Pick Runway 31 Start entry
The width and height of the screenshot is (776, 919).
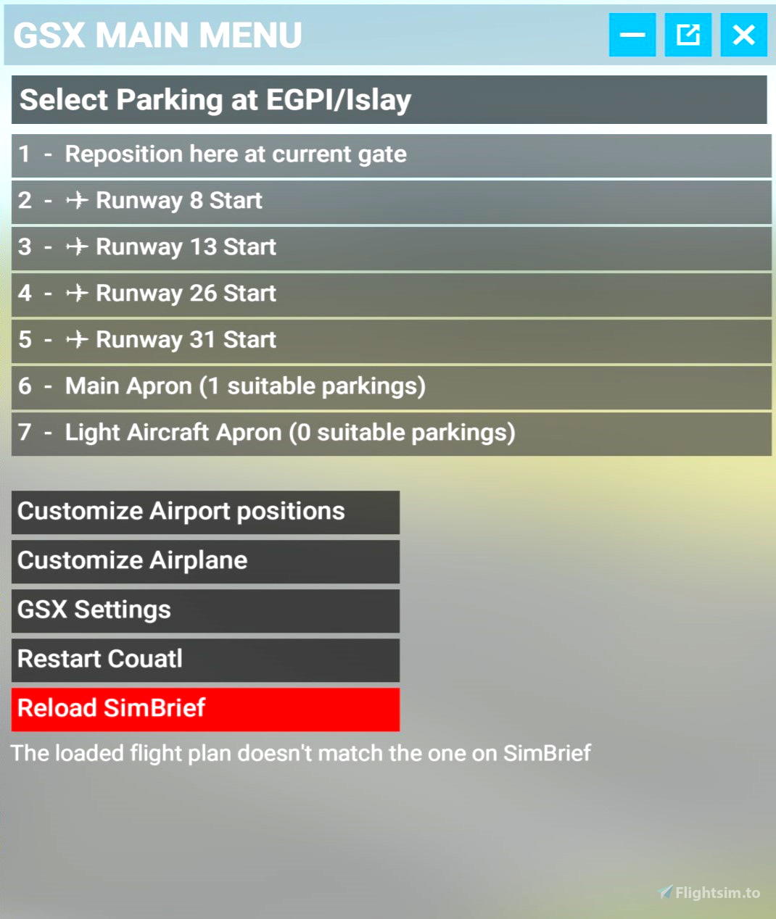(x=392, y=341)
